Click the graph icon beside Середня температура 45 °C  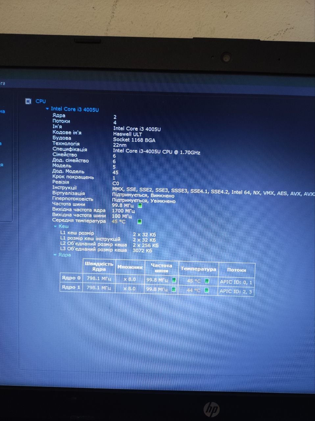[x=139, y=221]
